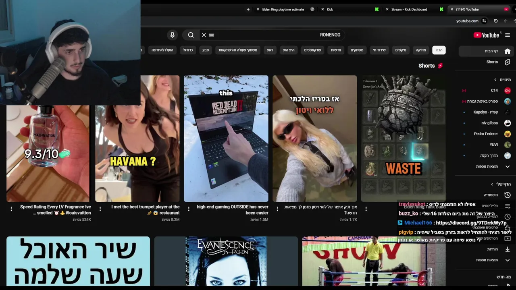The height and width of the screenshot is (290, 516).
Task: Select the חדשות filter chip
Action: coord(336,50)
